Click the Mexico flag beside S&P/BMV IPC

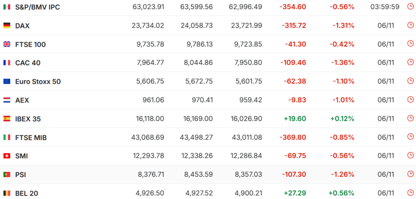point(7,7)
